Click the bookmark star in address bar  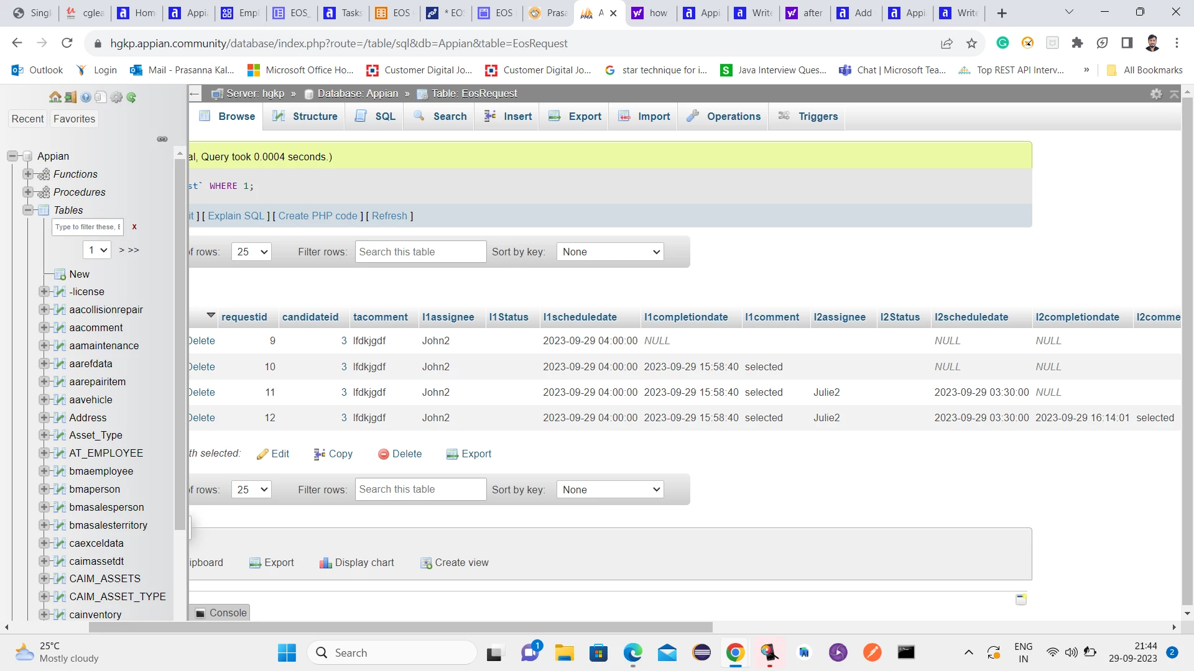tap(972, 43)
